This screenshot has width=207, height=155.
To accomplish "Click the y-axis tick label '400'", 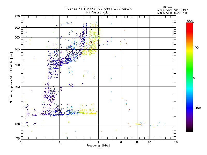I will coord(17,50).
